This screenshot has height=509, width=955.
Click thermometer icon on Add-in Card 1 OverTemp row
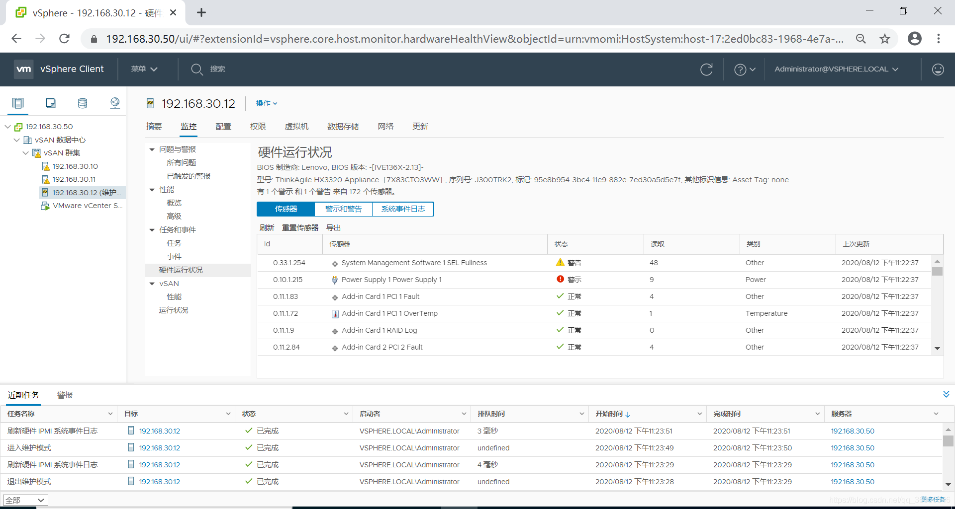coord(335,314)
